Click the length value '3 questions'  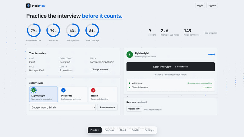coord(66,70)
